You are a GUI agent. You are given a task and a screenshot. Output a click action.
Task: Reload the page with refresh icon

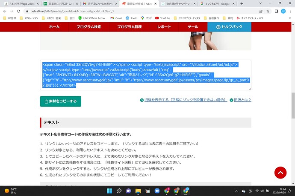pos(18,11)
